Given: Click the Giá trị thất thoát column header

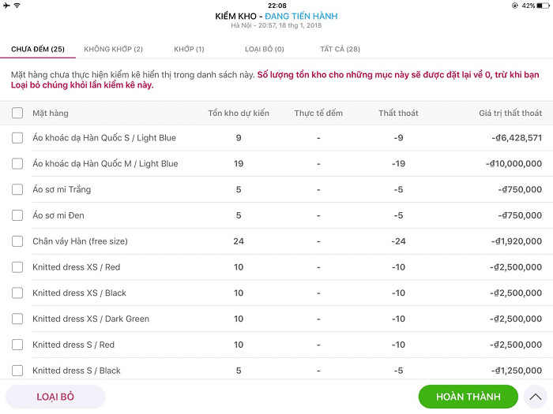Looking at the screenshot, I should point(510,113).
